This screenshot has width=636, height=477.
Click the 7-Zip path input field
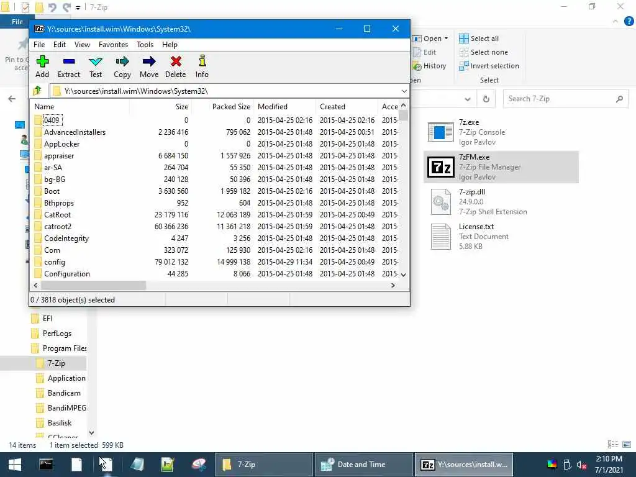click(229, 91)
